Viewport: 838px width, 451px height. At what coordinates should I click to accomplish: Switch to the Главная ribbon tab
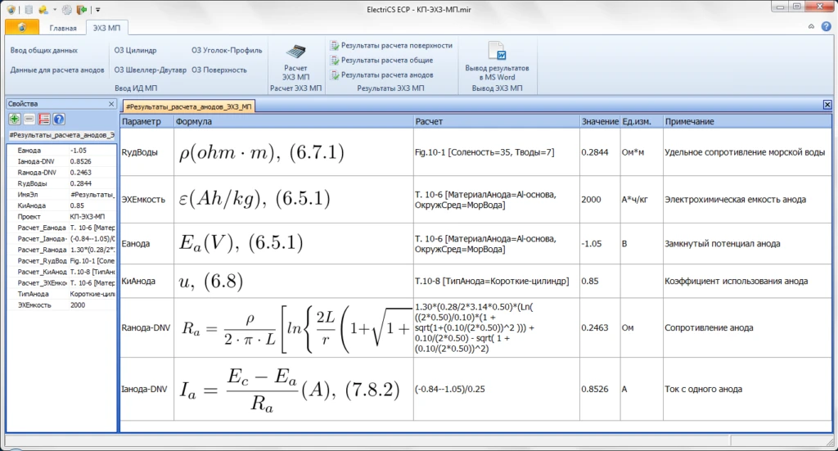(x=63, y=28)
